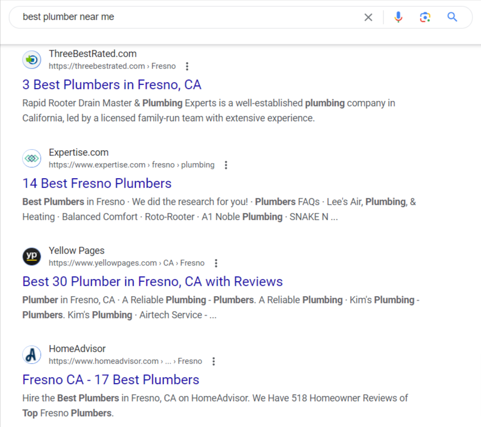
Task: Start voice search with microphone icon
Action: point(398,17)
